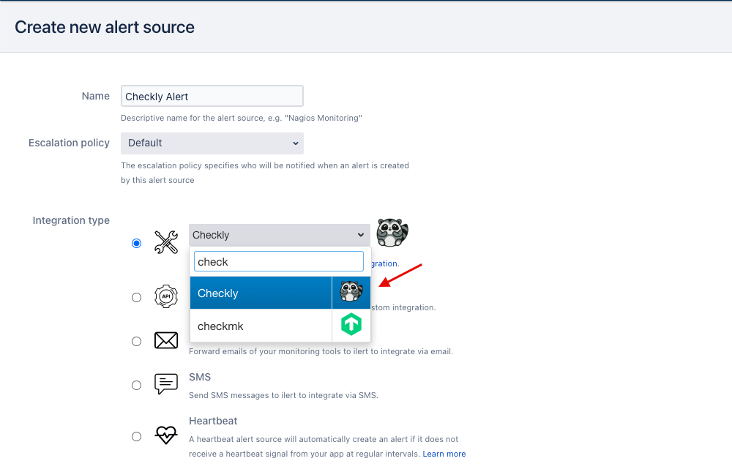Click the raccoon icon inside the Checkly list entry
This screenshot has width=732, height=472.
(x=351, y=292)
